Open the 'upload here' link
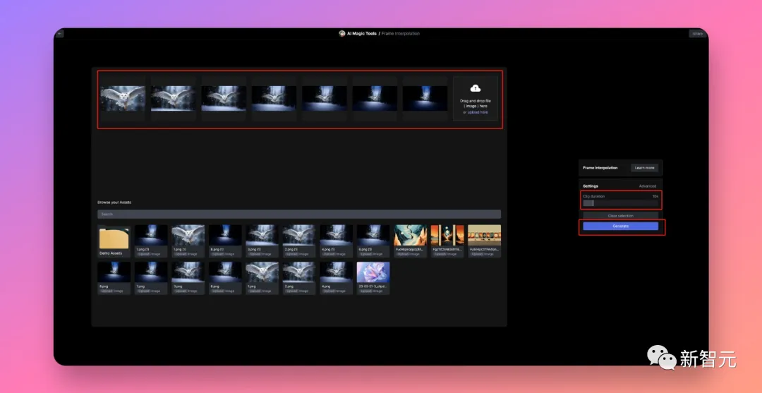 point(478,112)
